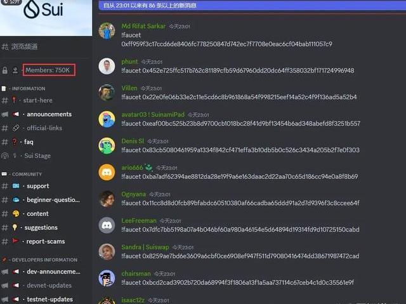Click the username LeeFreeman
Viewport: 406px width, 304px height.
(139, 221)
